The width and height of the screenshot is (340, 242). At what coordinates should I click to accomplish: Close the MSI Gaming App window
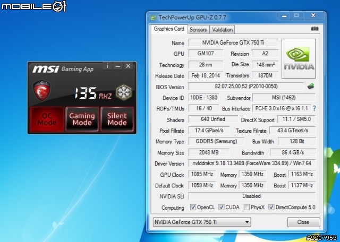coord(129,66)
